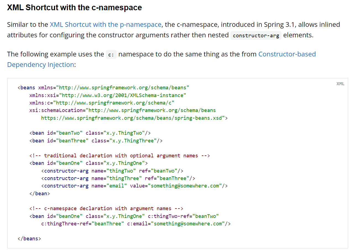This screenshot has height=250, width=352.
Task: Click the constructor-arg line named email
Action: tap(134, 186)
